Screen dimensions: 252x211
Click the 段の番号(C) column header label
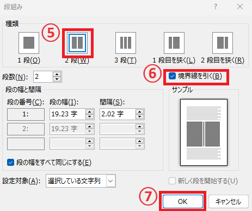pyautogui.click(x=26, y=102)
